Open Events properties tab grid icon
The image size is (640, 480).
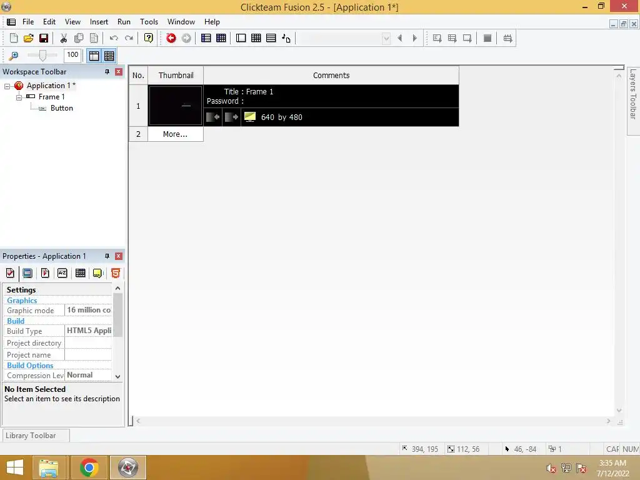(81, 273)
